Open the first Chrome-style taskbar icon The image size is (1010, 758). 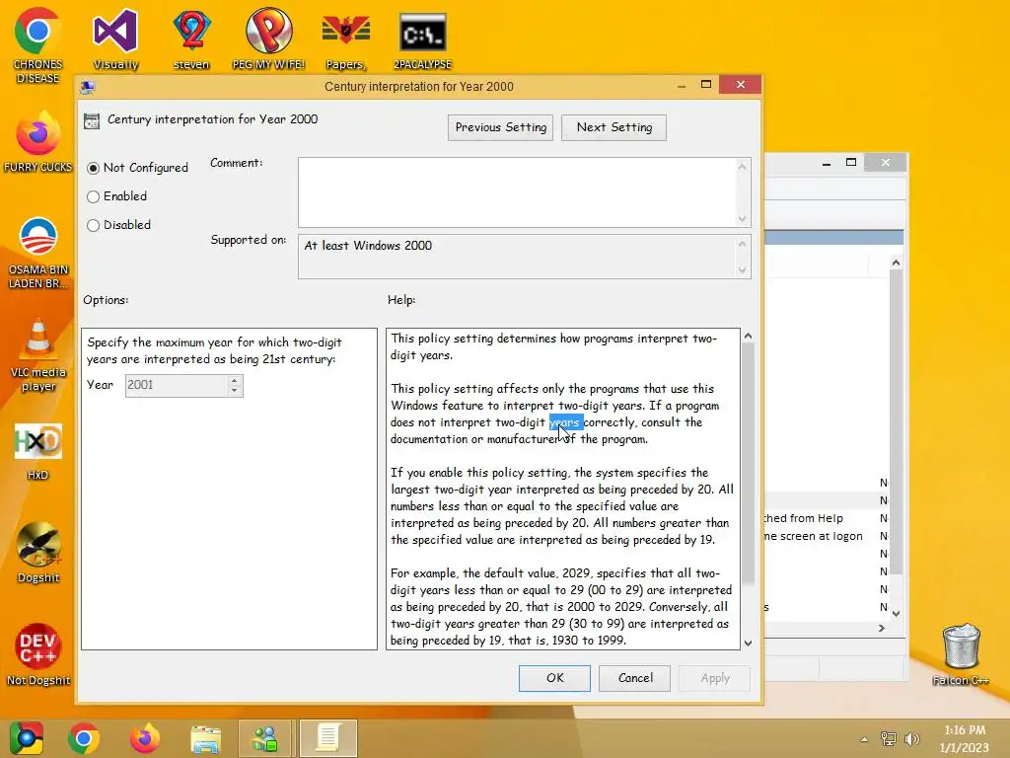pyautogui.click(x=27, y=738)
